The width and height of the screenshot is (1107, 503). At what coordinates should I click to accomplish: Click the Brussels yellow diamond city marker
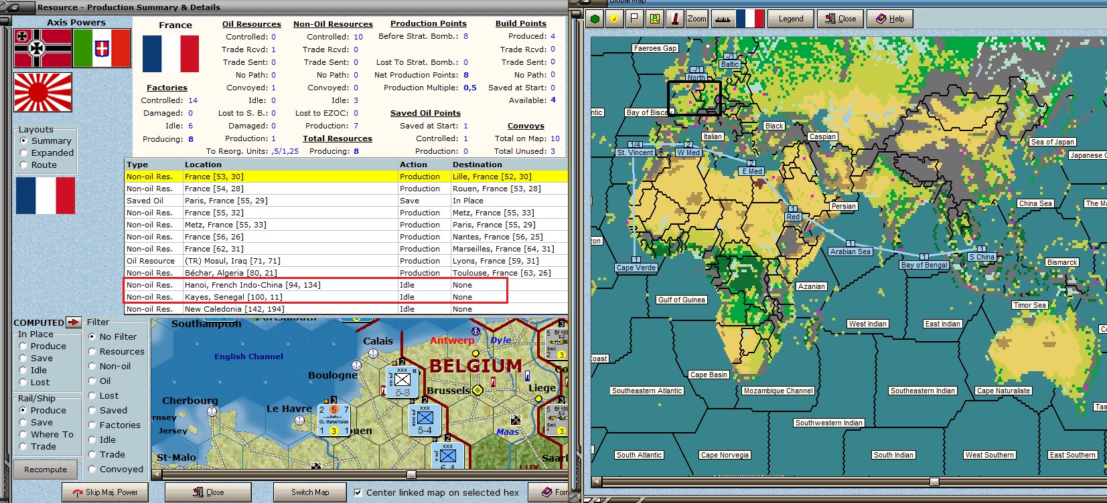(x=477, y=390)
